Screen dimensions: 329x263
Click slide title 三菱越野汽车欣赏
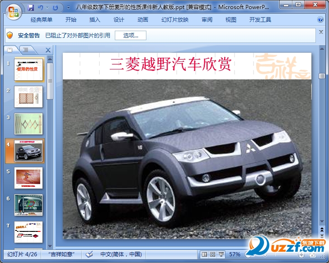pos(170,64)
